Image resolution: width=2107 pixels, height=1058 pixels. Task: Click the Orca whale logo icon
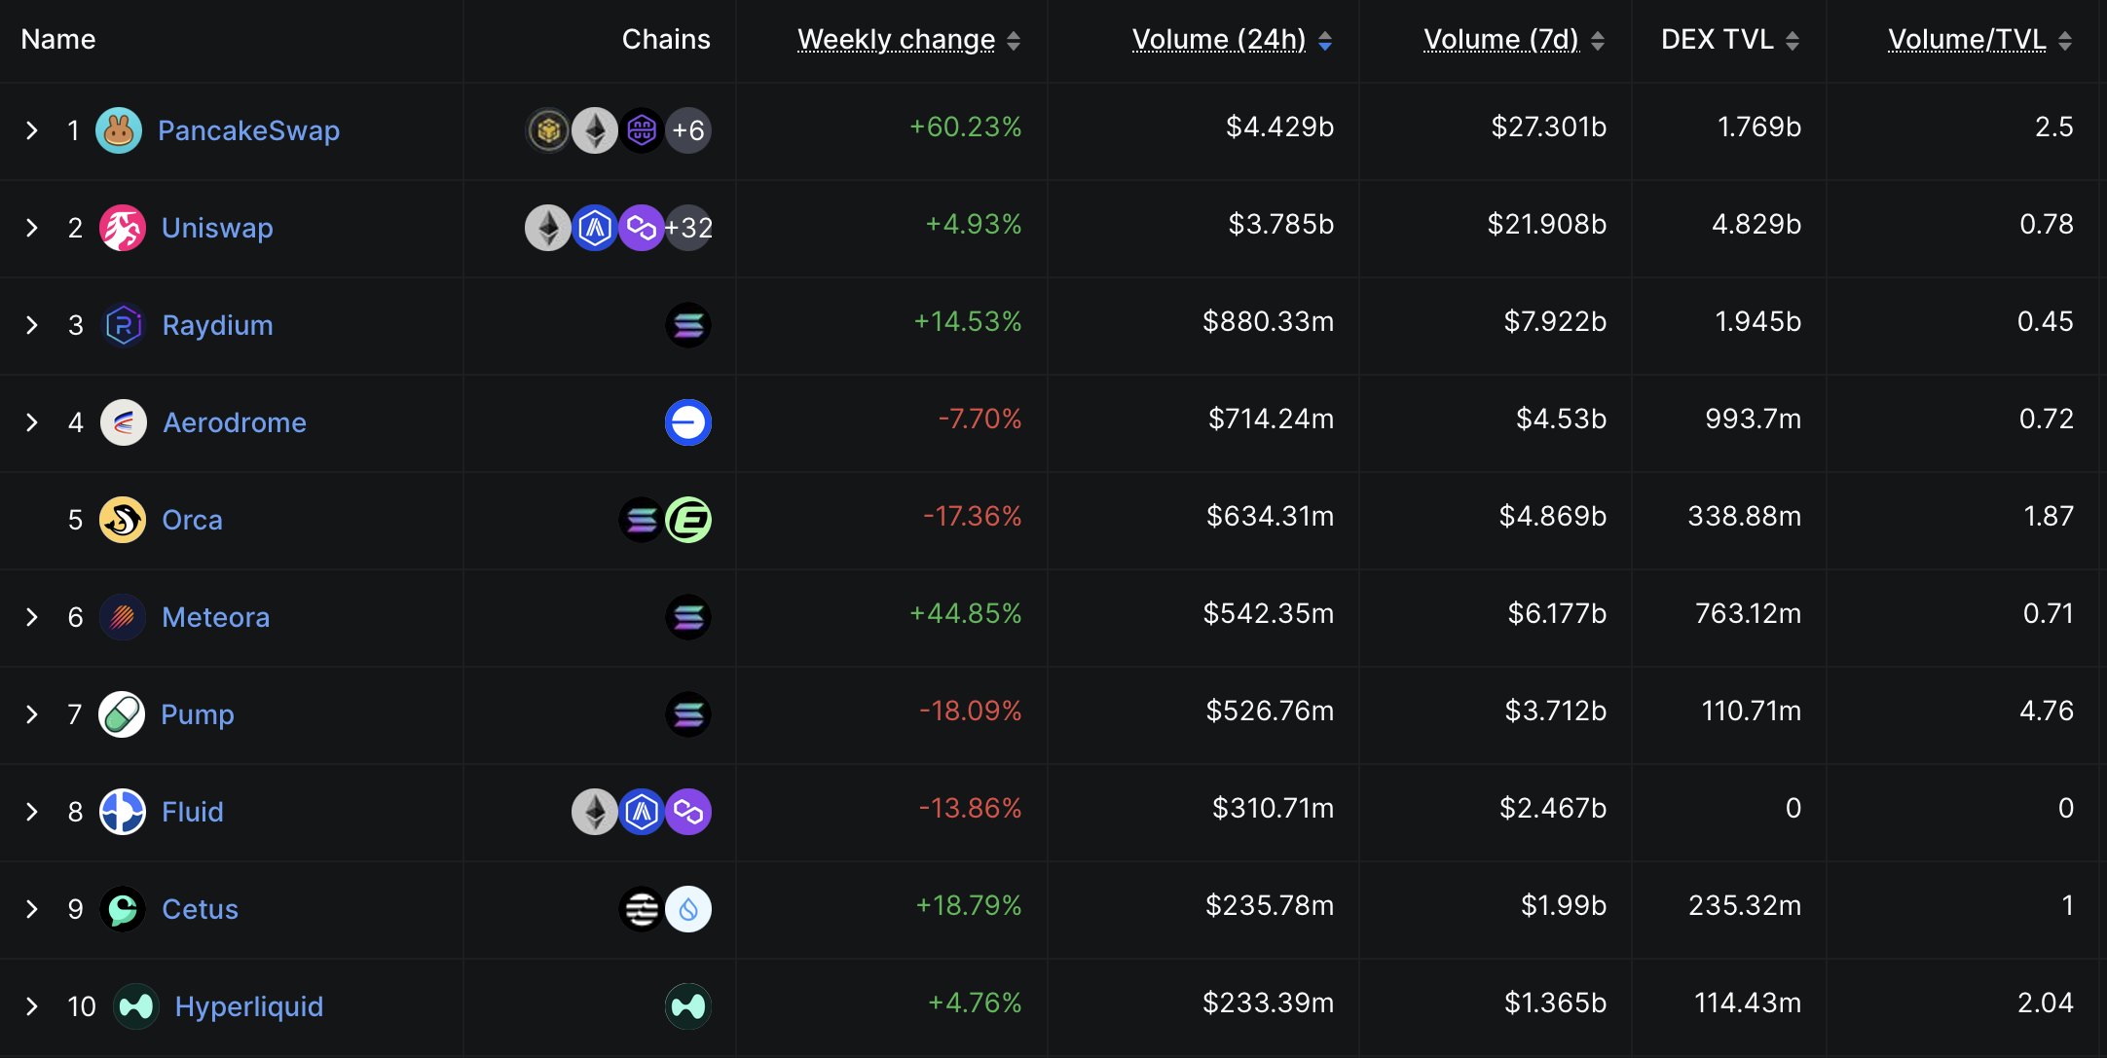click(123, 520)
